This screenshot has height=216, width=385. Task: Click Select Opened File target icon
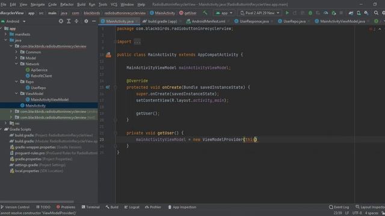pyautogui.click(x=61, y=22)
